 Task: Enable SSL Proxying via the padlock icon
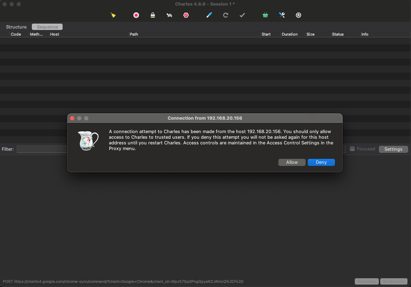(x=152, y=15)
